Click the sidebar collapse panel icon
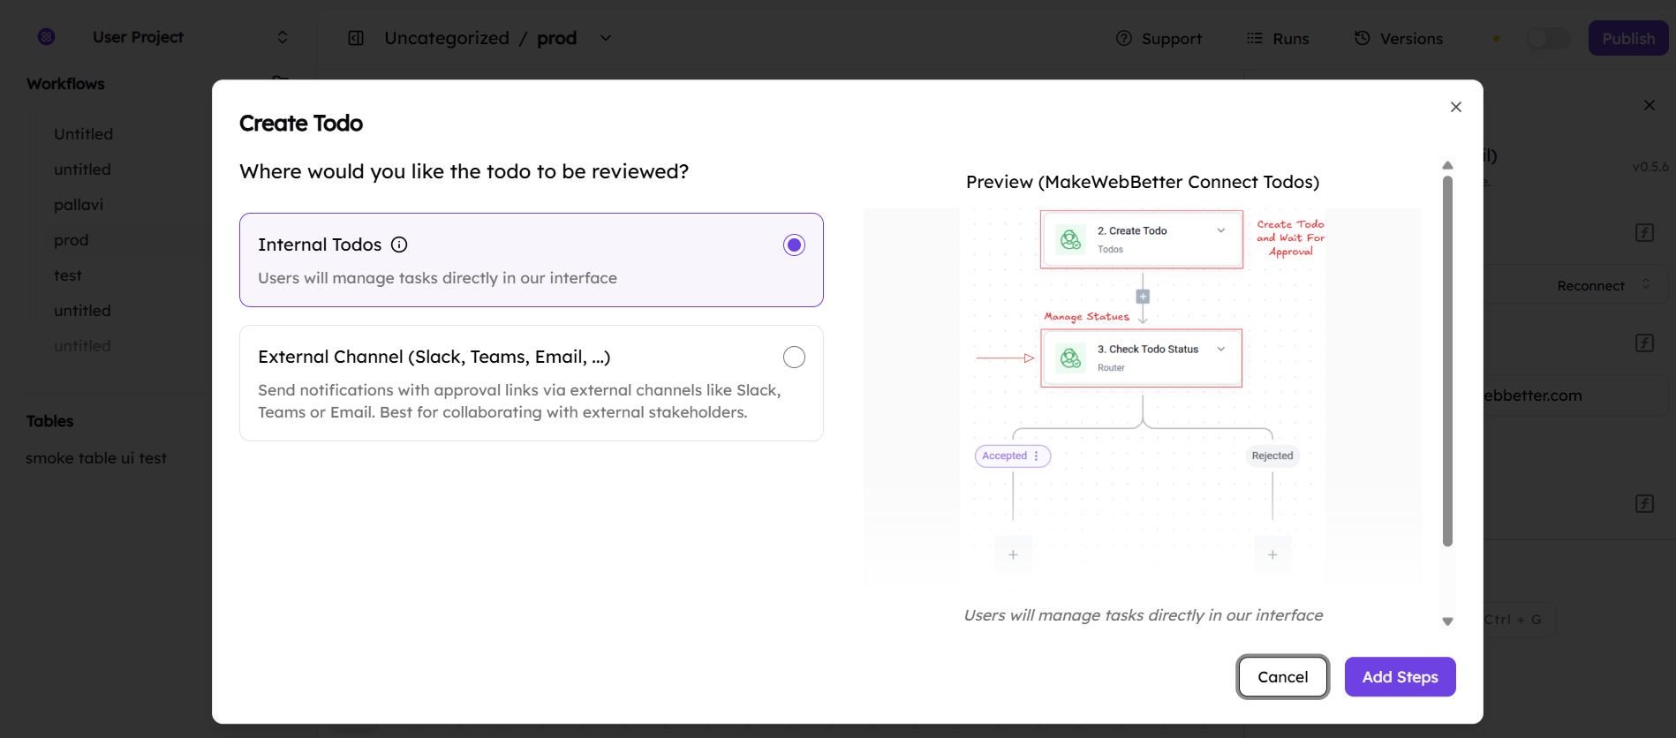 click(356, 38)
